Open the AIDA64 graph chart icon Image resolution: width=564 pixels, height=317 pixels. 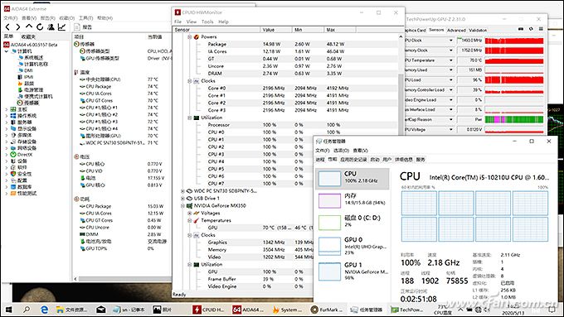coord(62,27)
